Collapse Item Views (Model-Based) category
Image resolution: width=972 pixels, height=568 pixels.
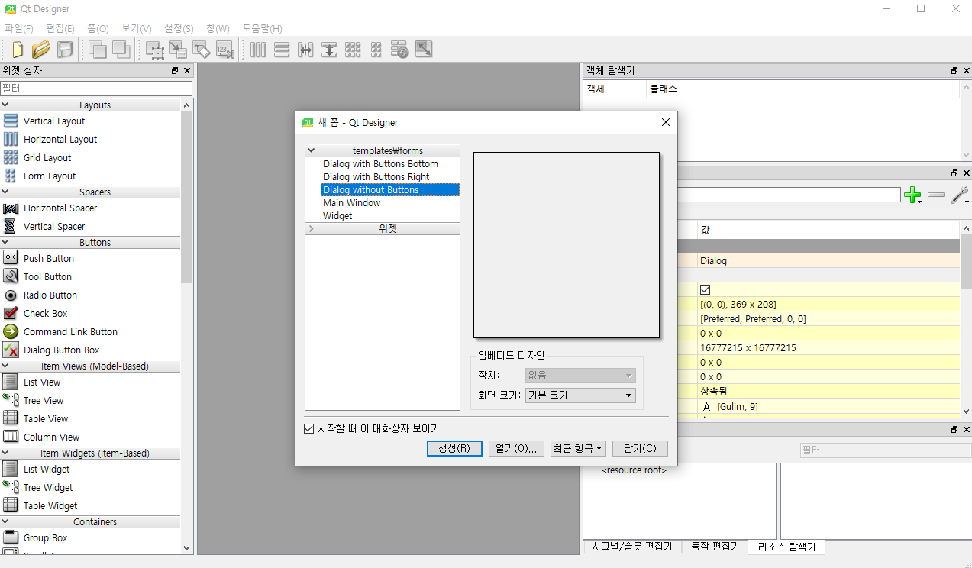pos(91,366)
